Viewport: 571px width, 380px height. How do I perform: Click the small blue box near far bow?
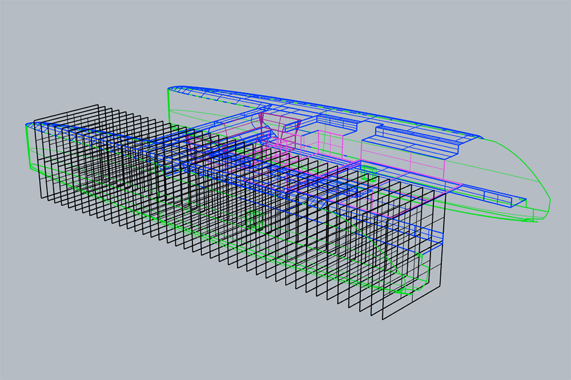point(505,200)
